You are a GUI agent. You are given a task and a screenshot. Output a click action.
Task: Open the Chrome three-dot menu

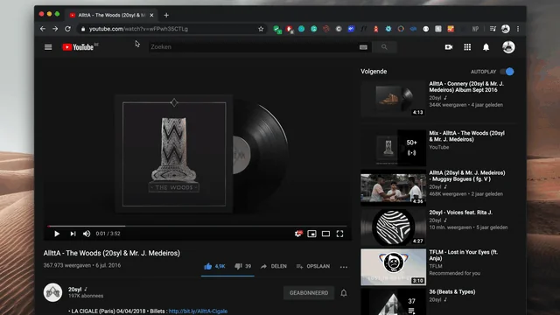(518, 29)
